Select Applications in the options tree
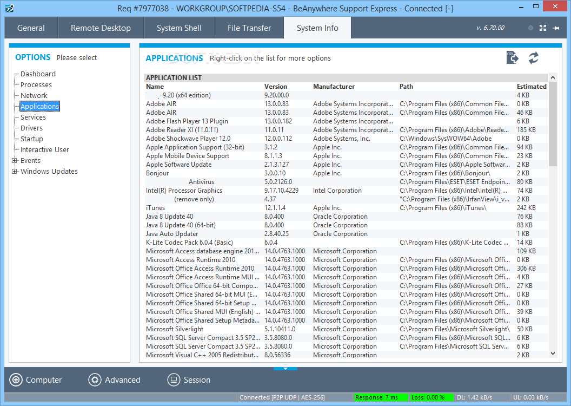 coord(39,107)
